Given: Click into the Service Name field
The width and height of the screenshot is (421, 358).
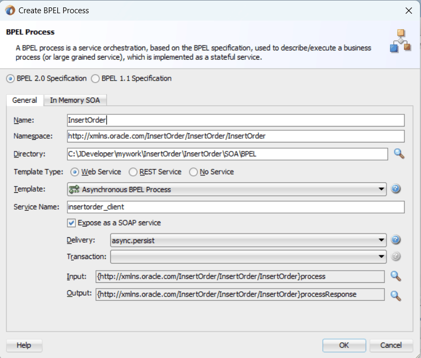Looking at the screenshot, I should (x=236, y=207).
